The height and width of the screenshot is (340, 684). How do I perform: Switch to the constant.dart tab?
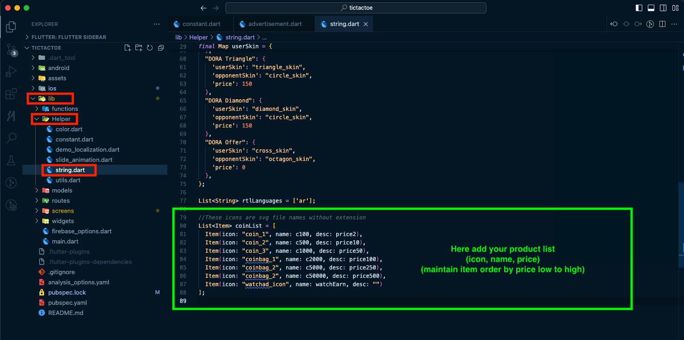click(x=201, y=24)
